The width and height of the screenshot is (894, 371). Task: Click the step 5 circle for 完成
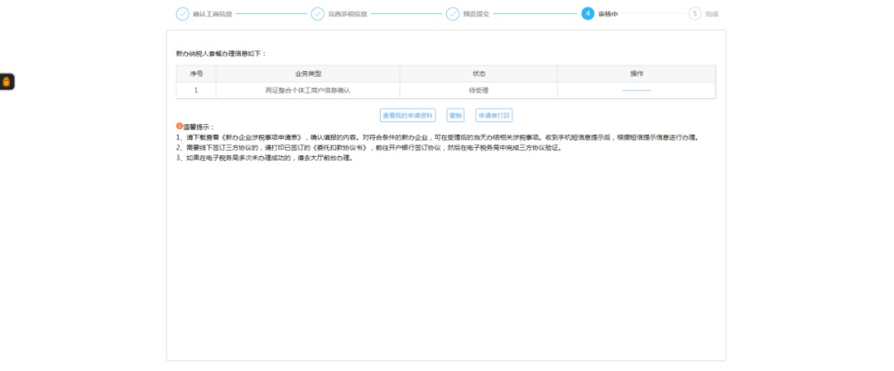[695, 14]
